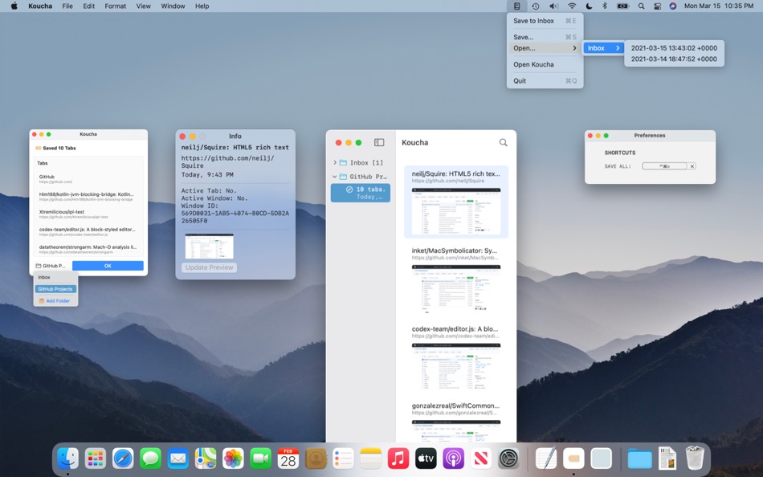The width and height of the screenshot is (763, 477).
Task: Click Add Folder in the folder popup
Action: coord(55,301)
